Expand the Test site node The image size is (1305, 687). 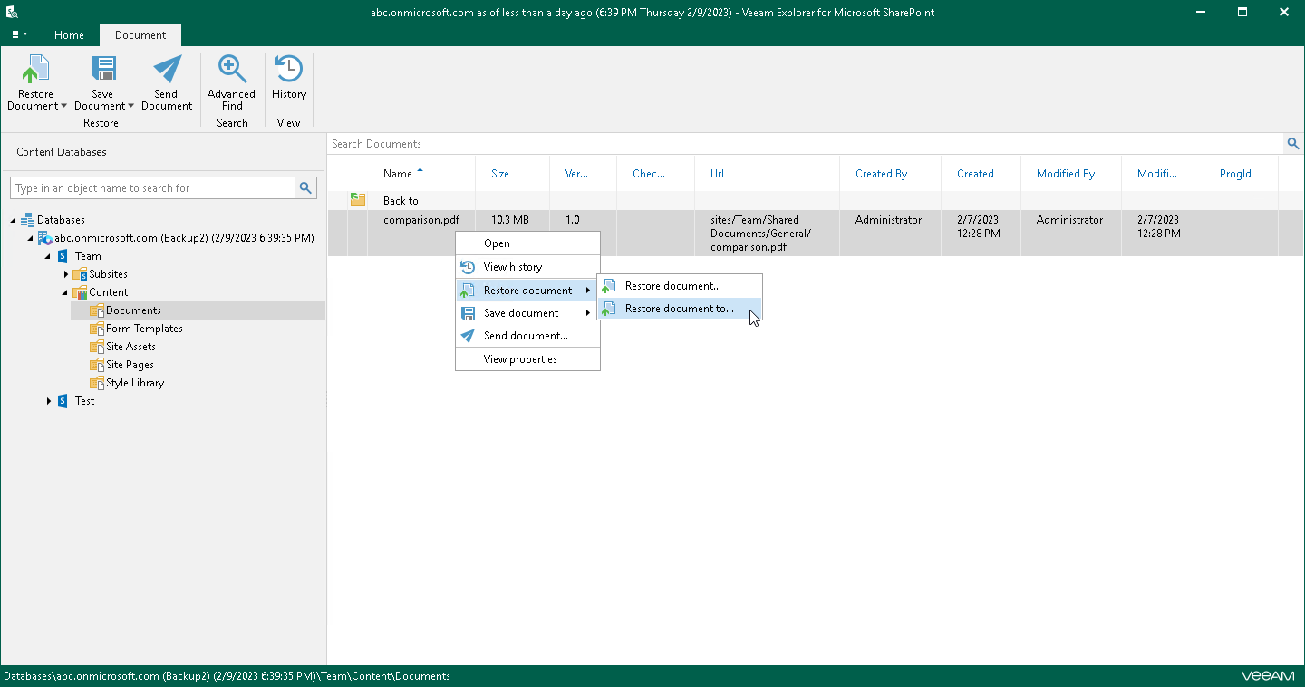(x=48, y=401)
